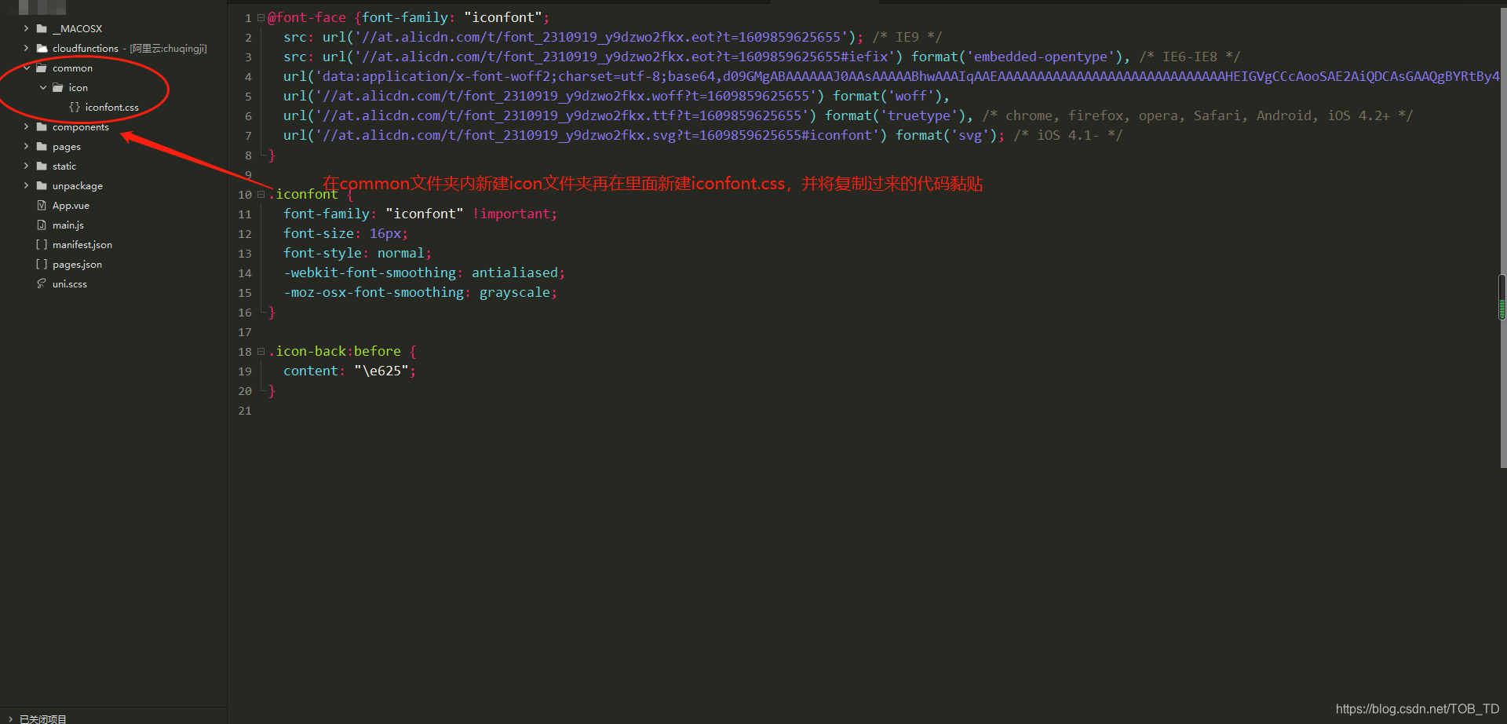Click the /* IE6-IE8 */ comment
1507x724 pixels.
[1189, 57]
